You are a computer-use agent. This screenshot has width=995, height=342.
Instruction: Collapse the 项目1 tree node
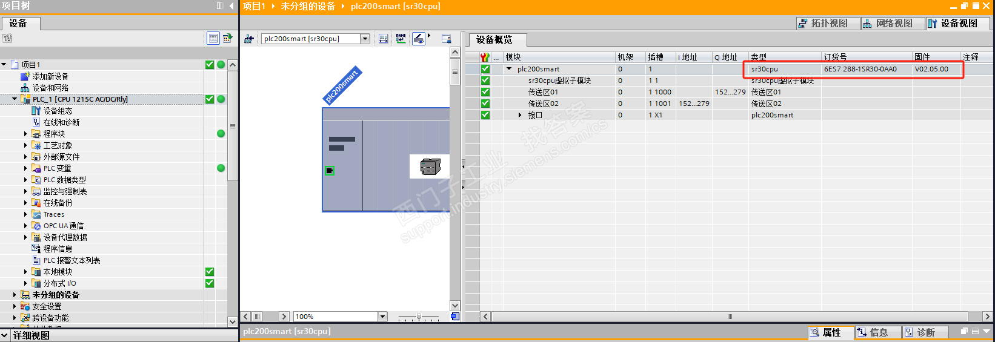click(4, 65)
